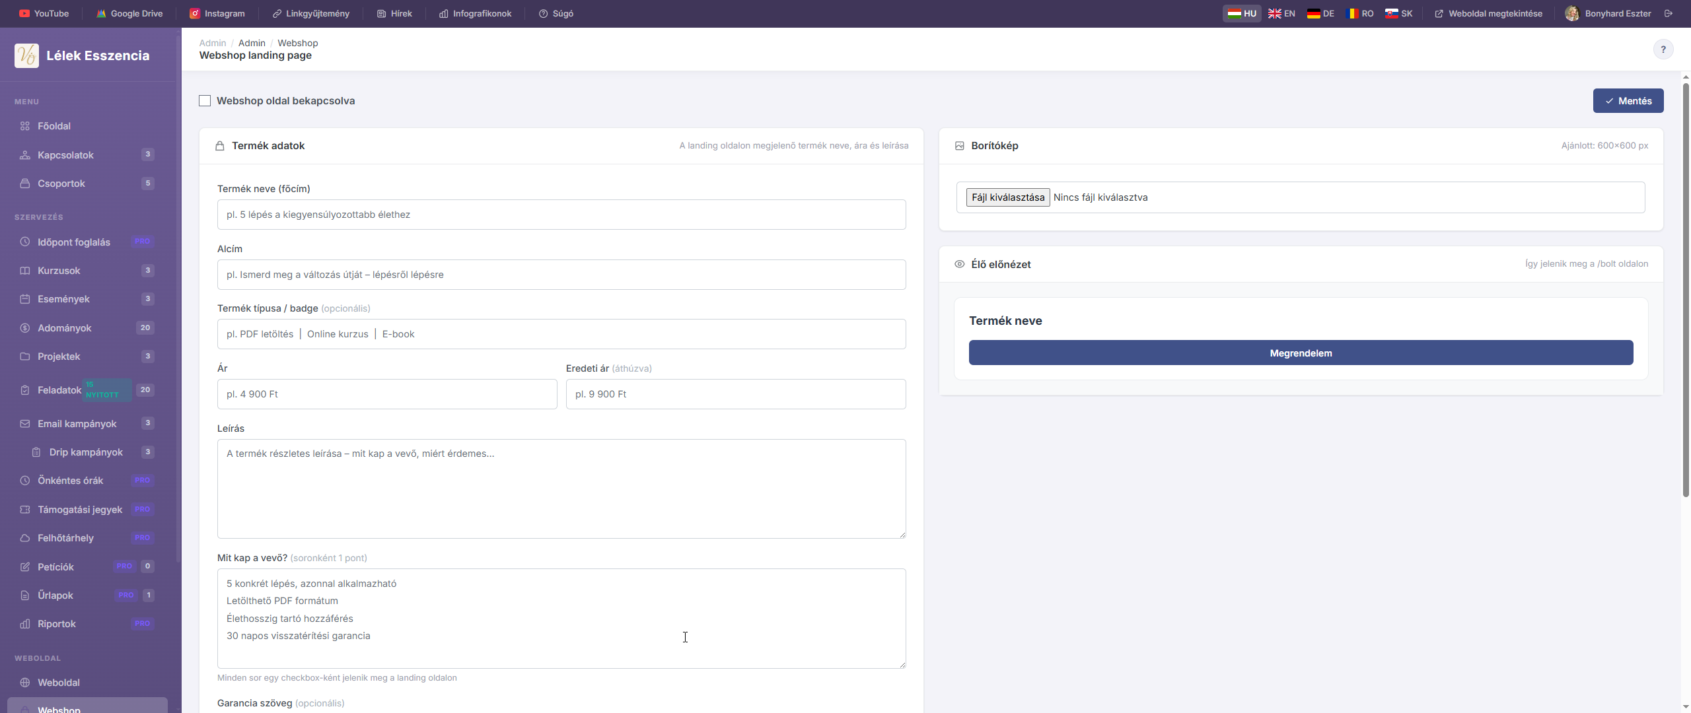Click the Webshop breadcrumb
Viewport: 1691px width, 713px height.
point(298,43)
